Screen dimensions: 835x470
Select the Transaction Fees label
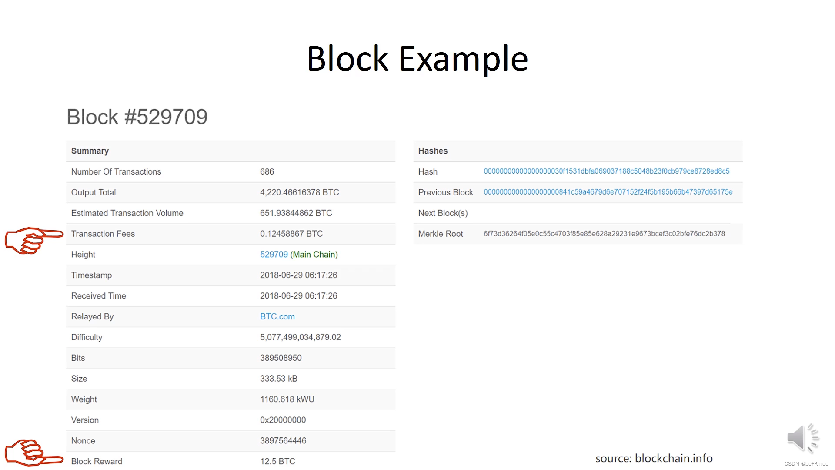coord(103,234)
